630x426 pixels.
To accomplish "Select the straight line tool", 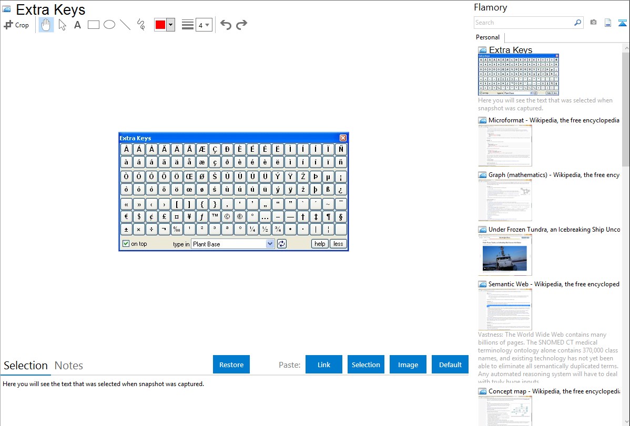I will pyautogui.click(x=125, y=25).
